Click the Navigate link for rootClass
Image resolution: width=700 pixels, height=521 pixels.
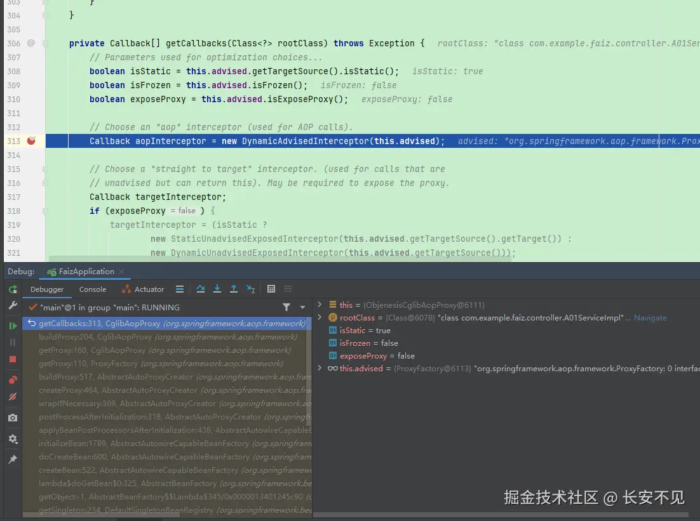650,317
